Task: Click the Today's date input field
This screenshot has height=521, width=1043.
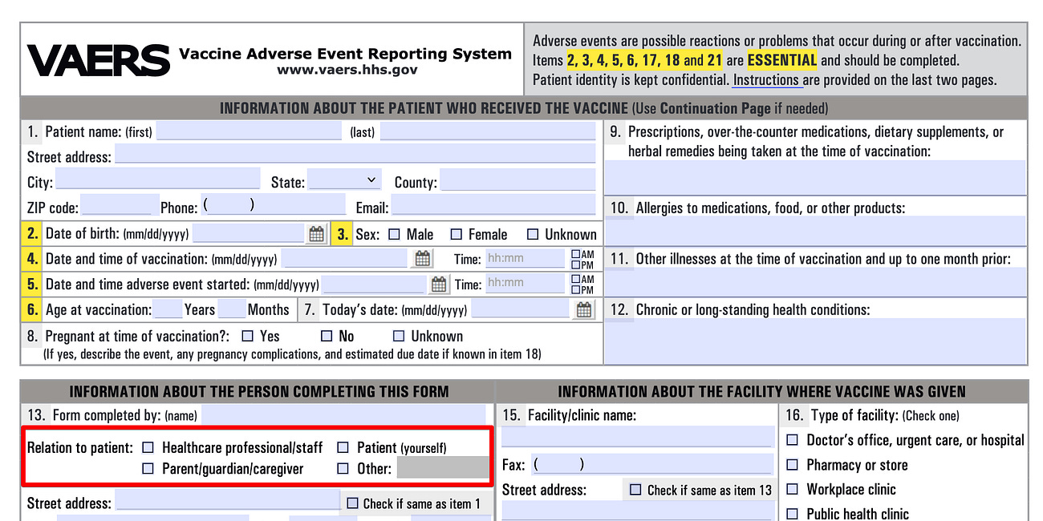Action: point(521,309)
